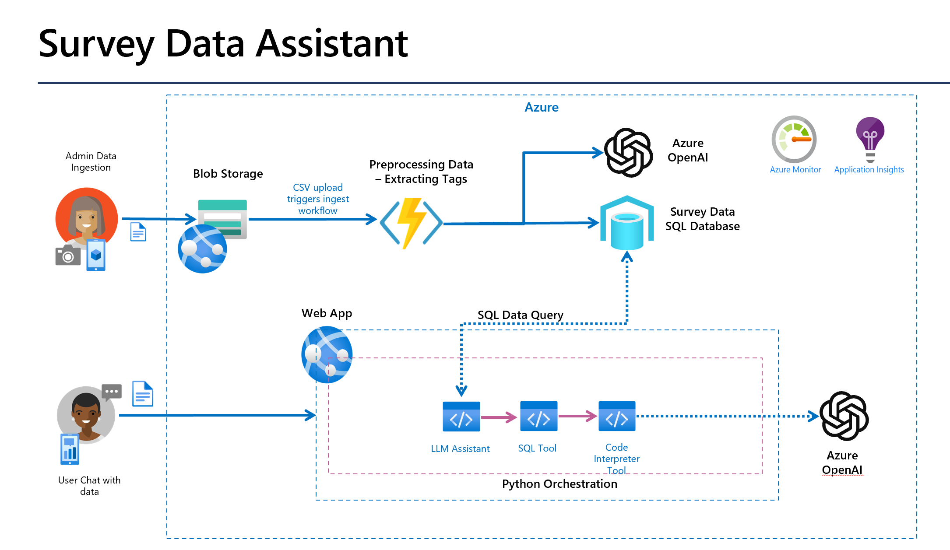Click the Web App globe icon
This screenshot has height=550, width=950.
[x=327, y=354]
